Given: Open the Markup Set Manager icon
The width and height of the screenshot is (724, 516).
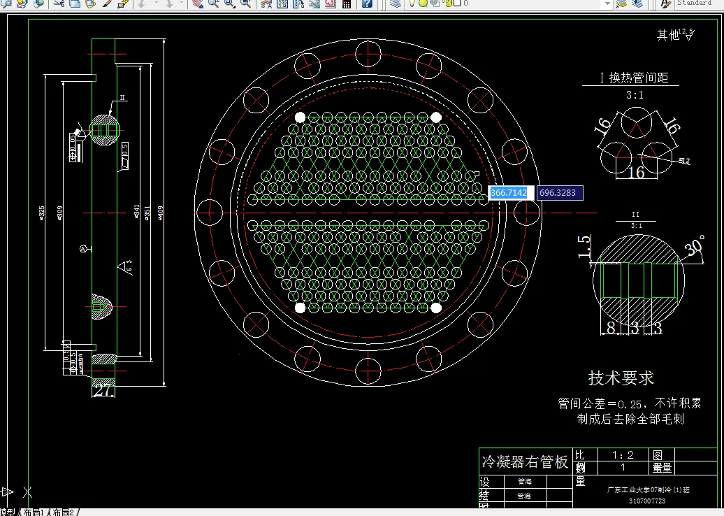Looking at the screenshot, I should [x=331, y=3].
